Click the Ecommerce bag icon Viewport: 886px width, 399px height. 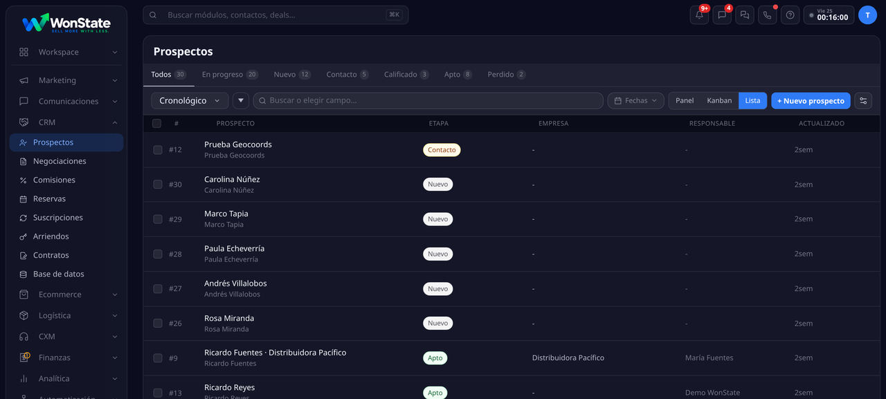[x=24, y=295]
